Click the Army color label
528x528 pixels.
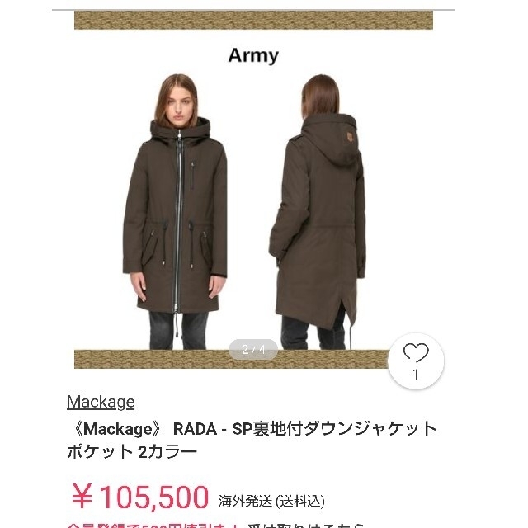pyautogui.click(x=253, y=55)
